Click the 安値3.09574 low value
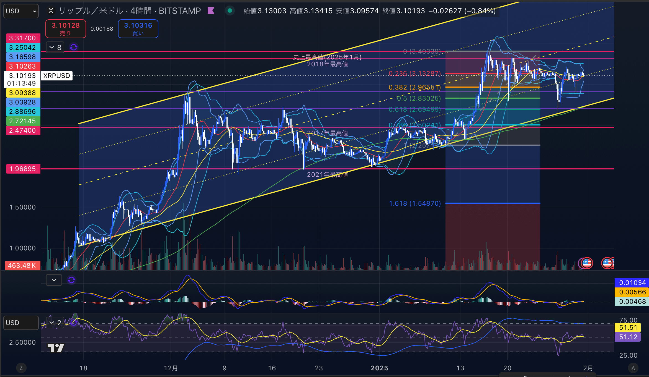Screen dimensions: 649x377 357,11
